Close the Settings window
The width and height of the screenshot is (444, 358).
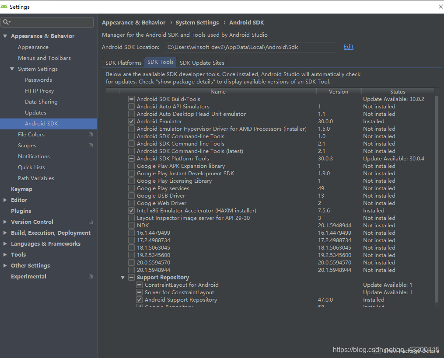441,7
